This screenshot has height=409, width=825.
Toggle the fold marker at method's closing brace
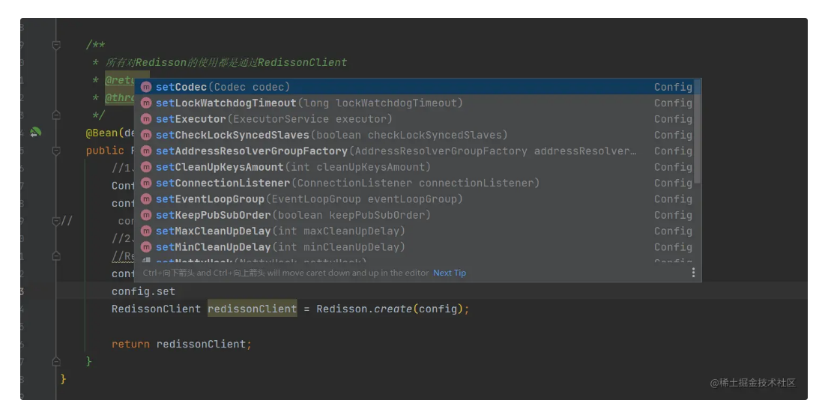(x=56, y=361)
